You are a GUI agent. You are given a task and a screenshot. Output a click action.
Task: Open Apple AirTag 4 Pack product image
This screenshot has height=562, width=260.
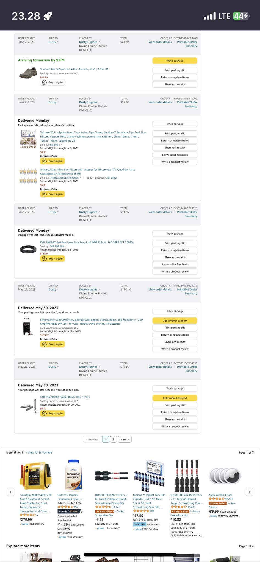coord(225,476)
